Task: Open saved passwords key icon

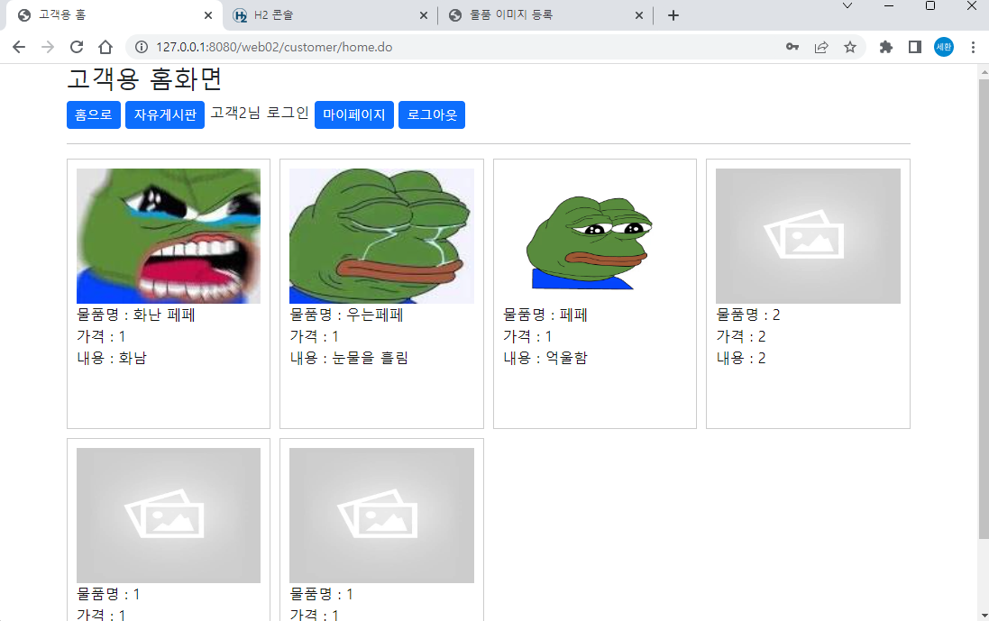Action: pyautogui.click(x=792, y=47)
